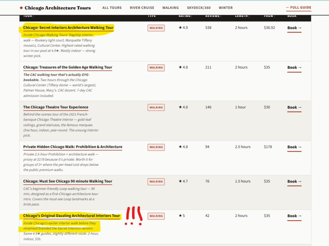This screenshot has width=329, height=246.
Task: Click WALKING badge on Golden Age row
Action: [156, 68]
